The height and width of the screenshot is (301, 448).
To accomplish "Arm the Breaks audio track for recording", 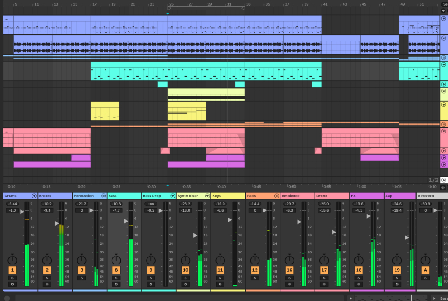I will pyautogui.click(x=47, y=284).
